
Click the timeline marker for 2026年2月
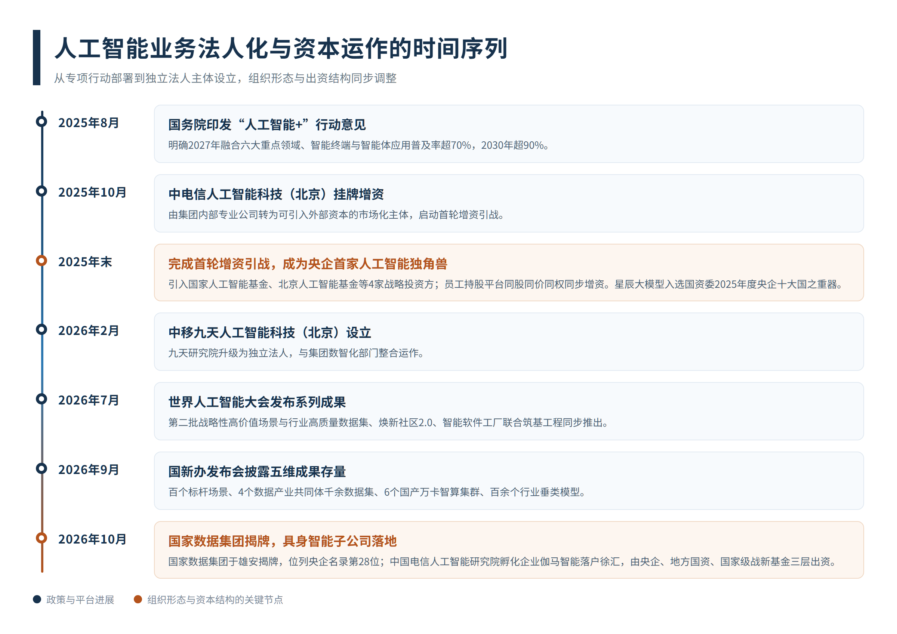[41, 329]
